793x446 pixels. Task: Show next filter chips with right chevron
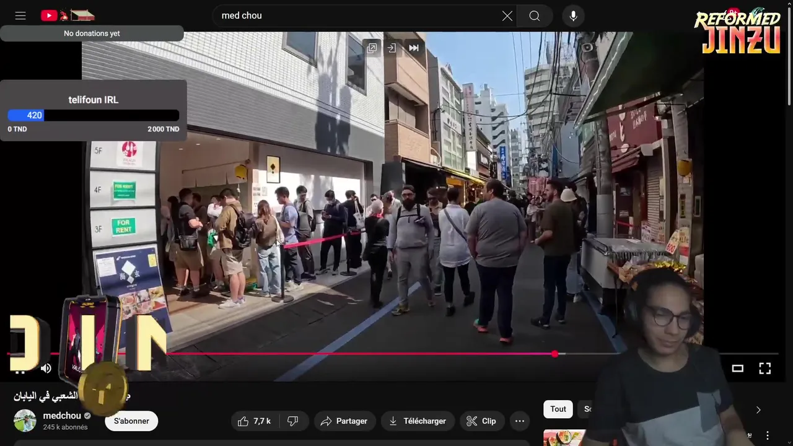click(758, 409)
